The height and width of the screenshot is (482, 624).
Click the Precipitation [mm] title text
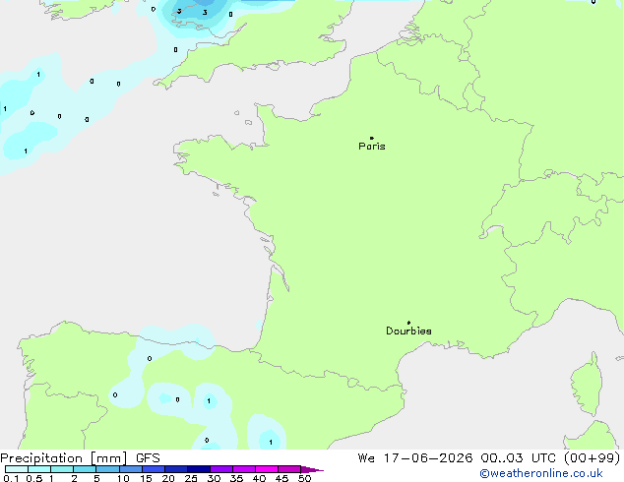(64, 458)
